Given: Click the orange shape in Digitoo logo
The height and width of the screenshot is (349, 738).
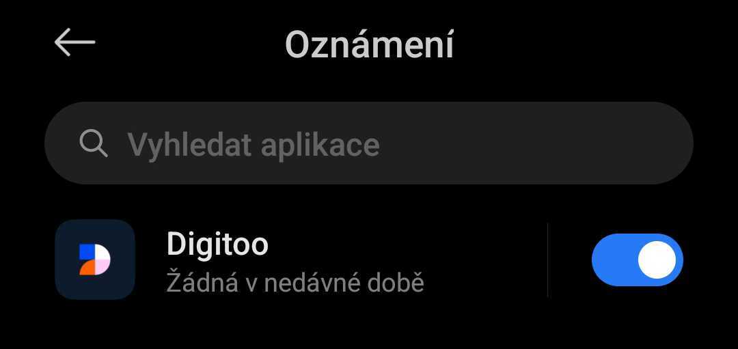Looking at the screenshot, I should click(87, 268).
